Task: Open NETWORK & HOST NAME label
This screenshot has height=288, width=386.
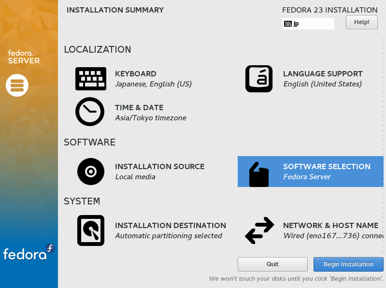Action: click(330, 225)
